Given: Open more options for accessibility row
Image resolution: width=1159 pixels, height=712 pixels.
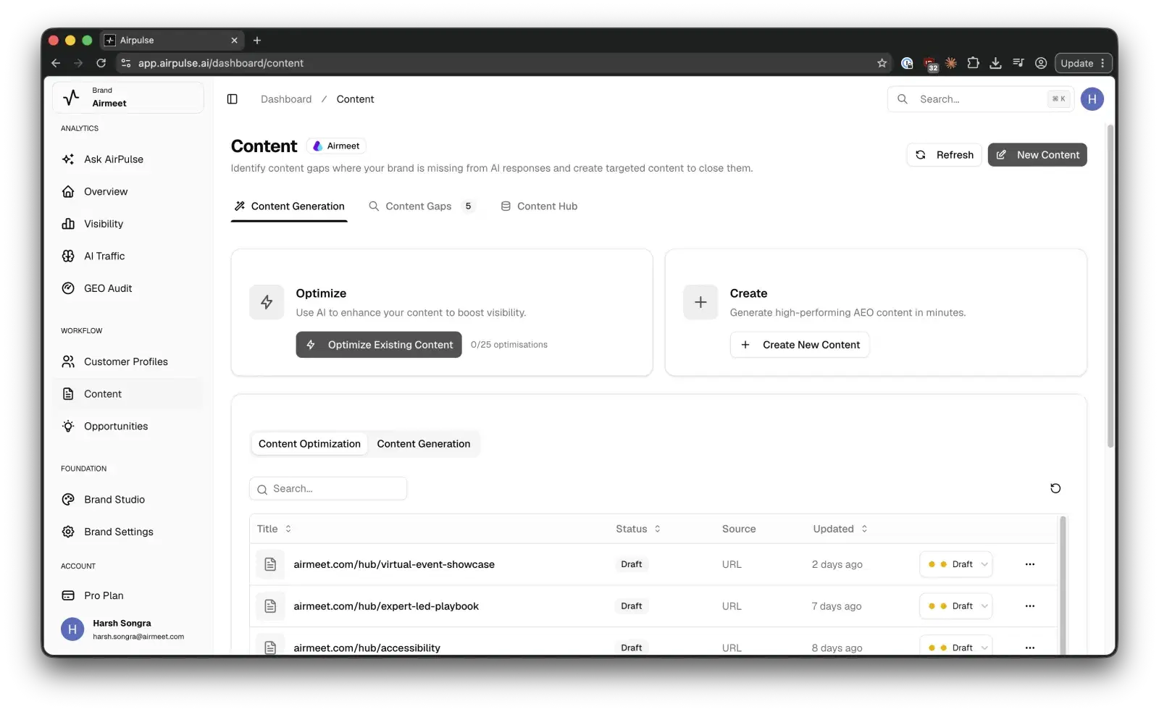Looking at the screenshot, I should pyautogui.click(x=1030, y=648).
